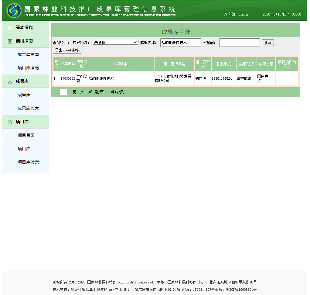Collapse the 使用指南 menu section
The width and height of the screenshot is (310, 295).
click(24, 41)
